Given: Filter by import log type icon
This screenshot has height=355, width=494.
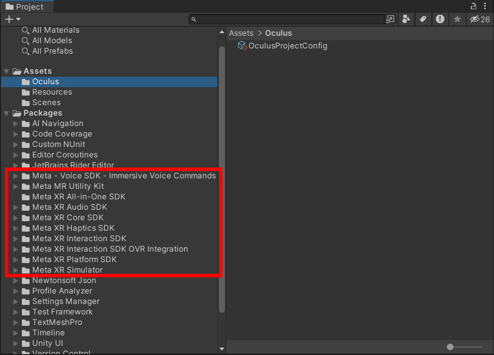Looking at the screenshot, I should [x=440, y=19].
